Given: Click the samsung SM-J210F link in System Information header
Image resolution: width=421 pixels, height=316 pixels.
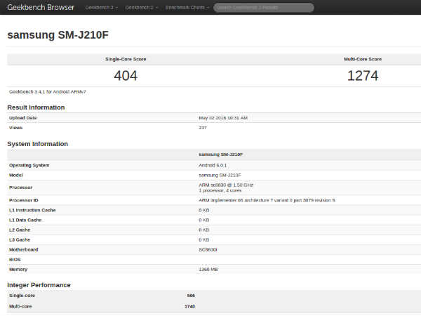Looking at the screenshot, I should 220,154.
